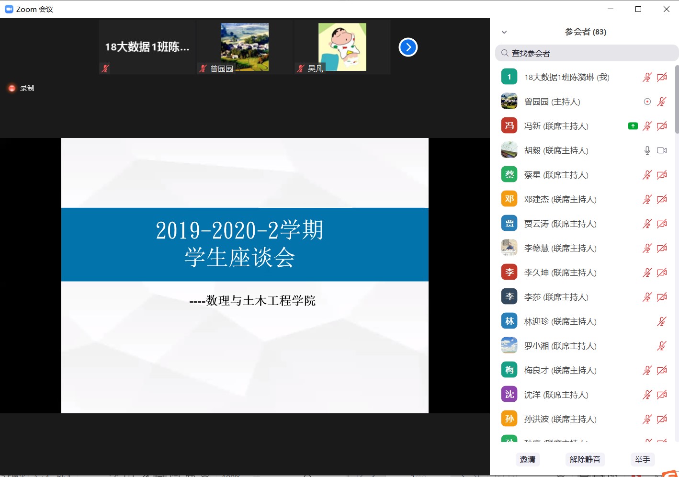Select 罗小湘 in the participants list
Viewport: 679px width, 477px height.
tap(560, 346)
